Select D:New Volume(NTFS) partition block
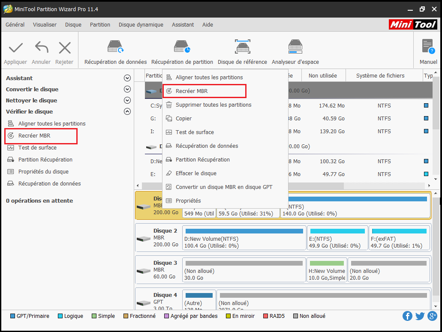This screenshot has height=332, width=442. pyautogui.click(x=244, y=239)
